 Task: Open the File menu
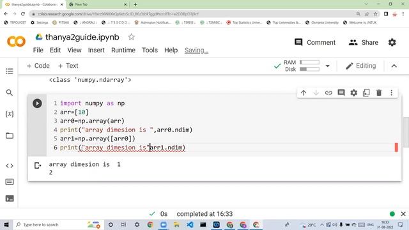coord(38,50)
